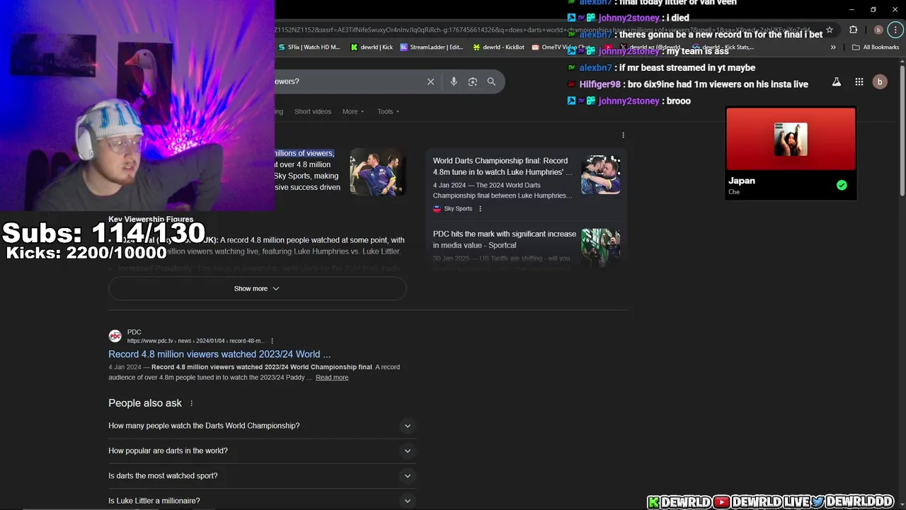Viewport: 906px width, 510px height.
Task: Click the PDC site favicon
Action: point(115,336)
